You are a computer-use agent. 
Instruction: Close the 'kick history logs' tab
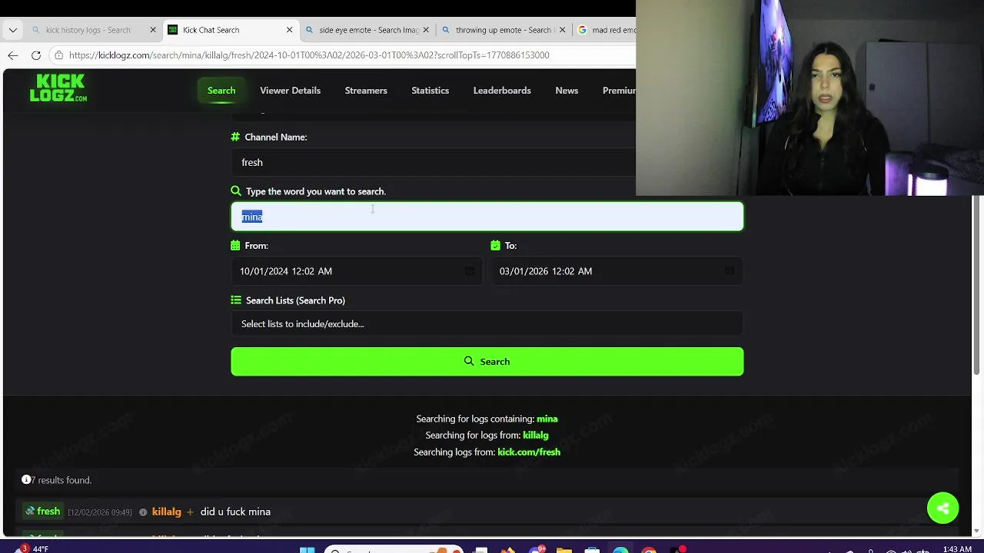pyautogui.click(x=153, y=30)
